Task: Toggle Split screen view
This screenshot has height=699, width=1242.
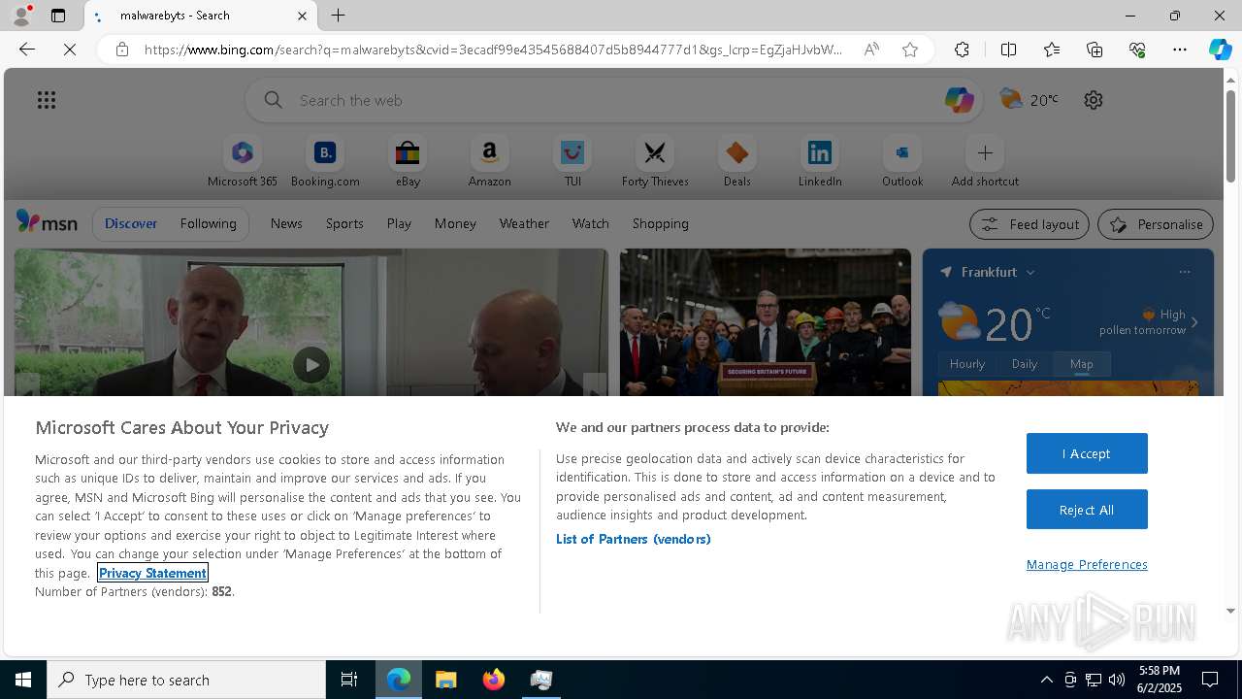Action: [x=1008, y=50]
